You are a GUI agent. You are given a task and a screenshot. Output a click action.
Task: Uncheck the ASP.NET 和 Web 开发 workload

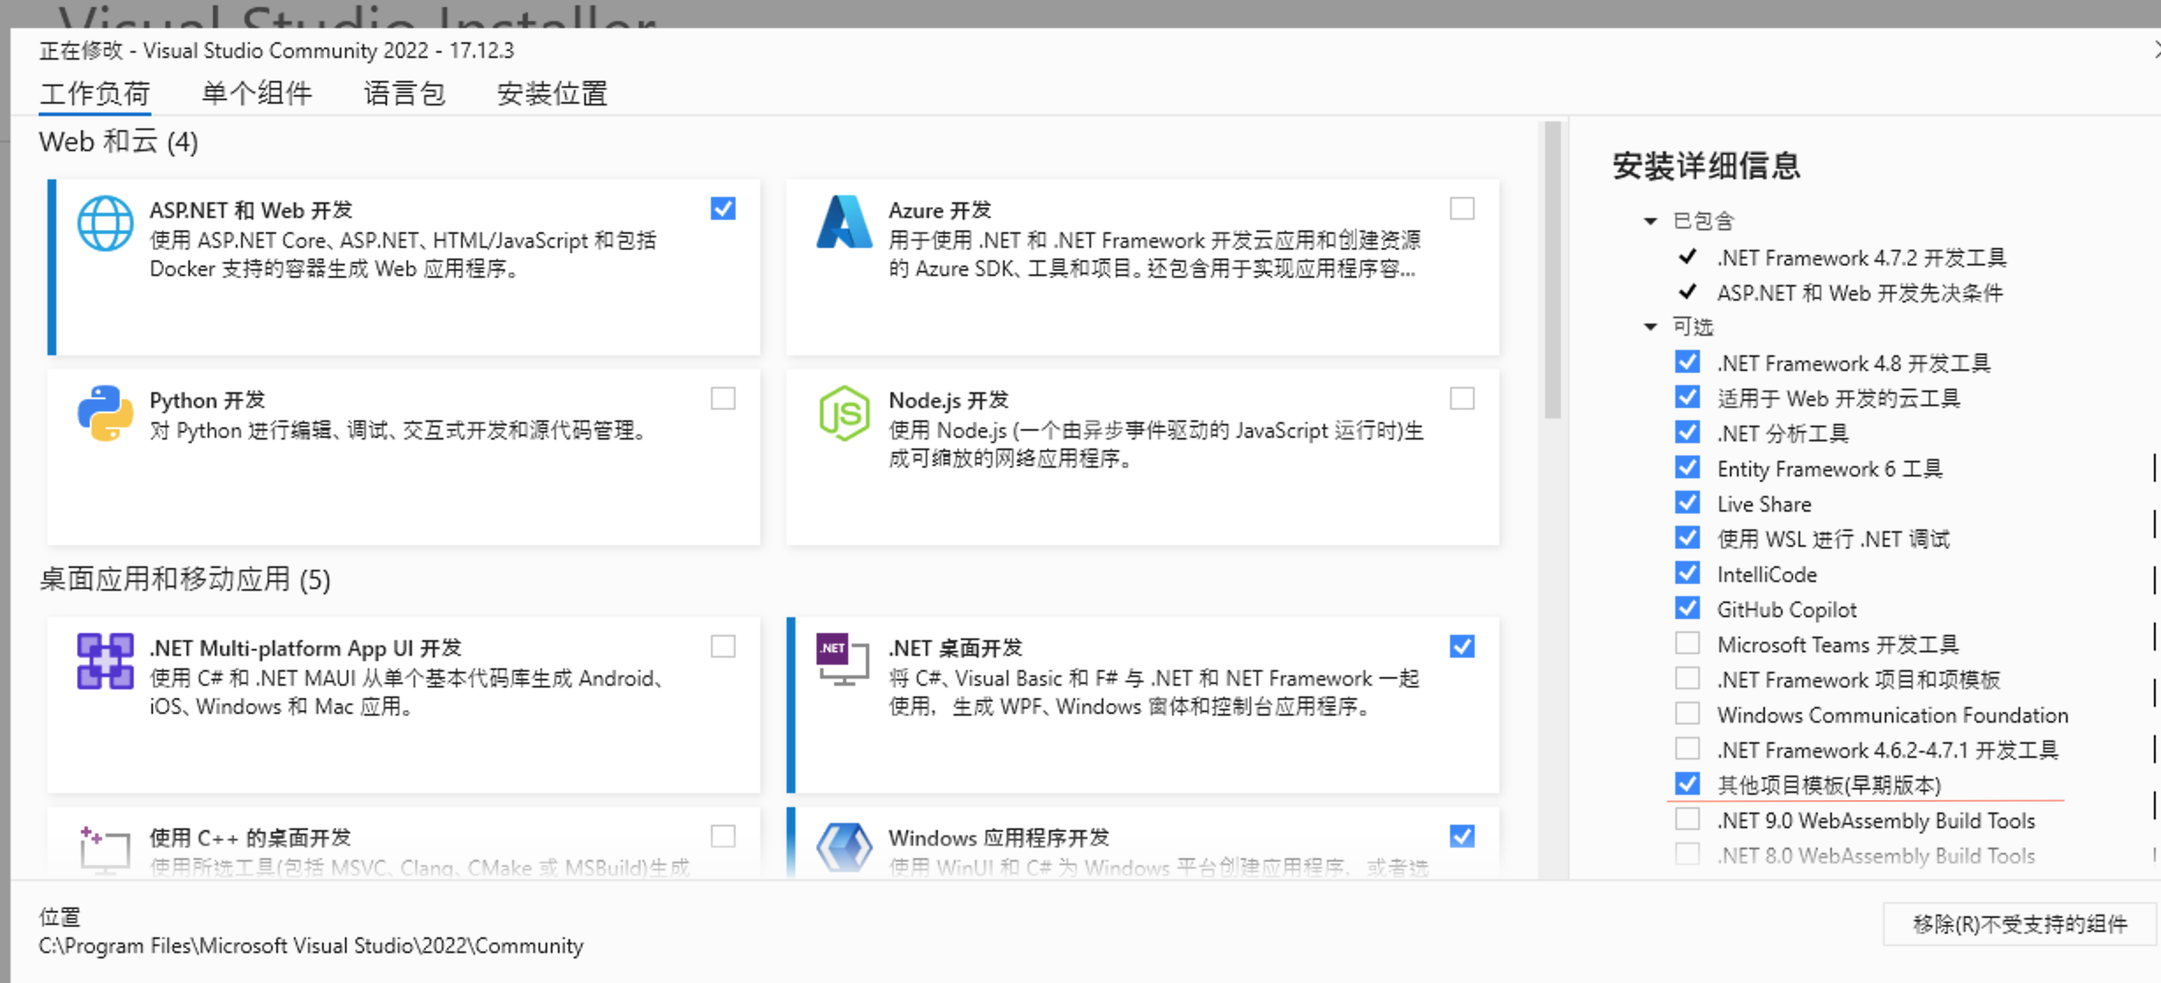(x=723, y=209)
